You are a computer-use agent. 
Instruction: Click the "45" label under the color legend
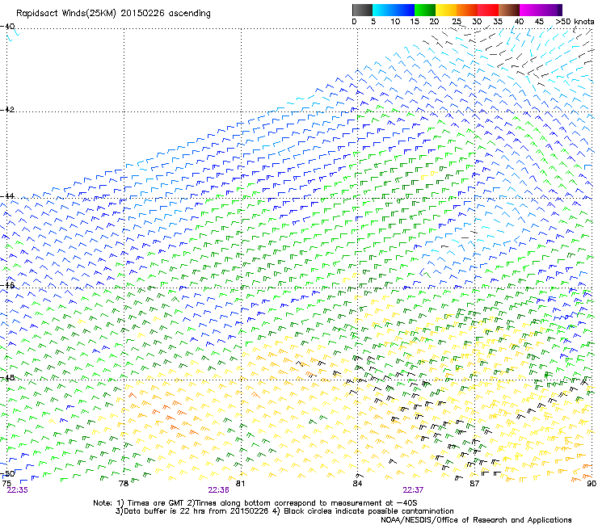click(539, 22)
